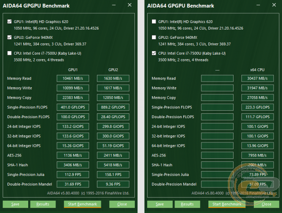The height and width of the screenshot is (213, 282).
Task: Enable CPU Intel Core i7-7500U checkbox in left window
Action: [10, 53]
